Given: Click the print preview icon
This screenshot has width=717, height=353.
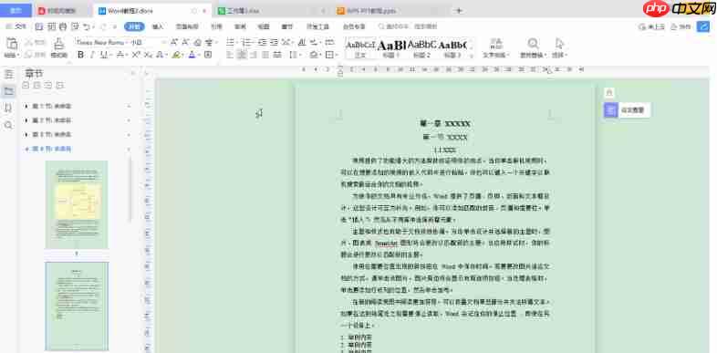Looking at the screenshot, I should [75, 27].
